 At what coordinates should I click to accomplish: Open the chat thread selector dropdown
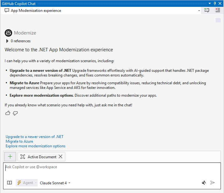(199, 11)
